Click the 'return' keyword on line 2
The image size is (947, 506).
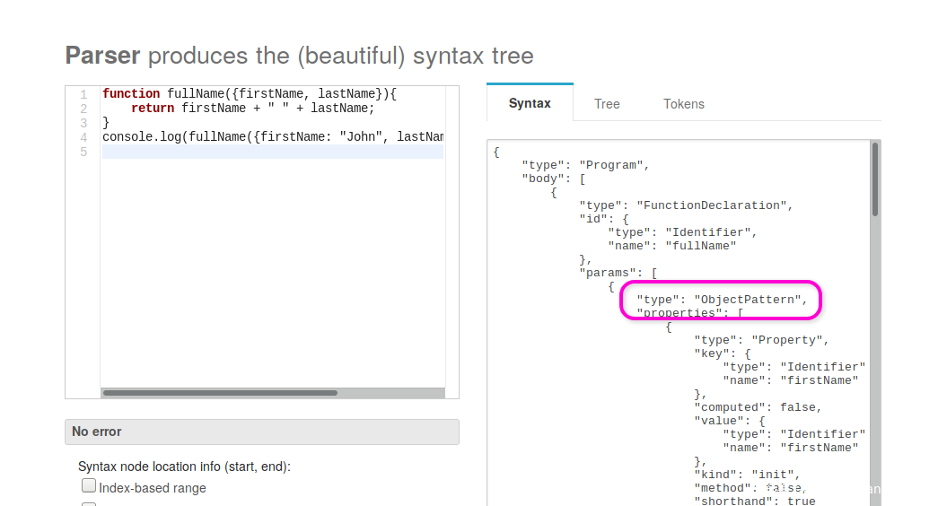pyautogui.click(x=152, y=109)
